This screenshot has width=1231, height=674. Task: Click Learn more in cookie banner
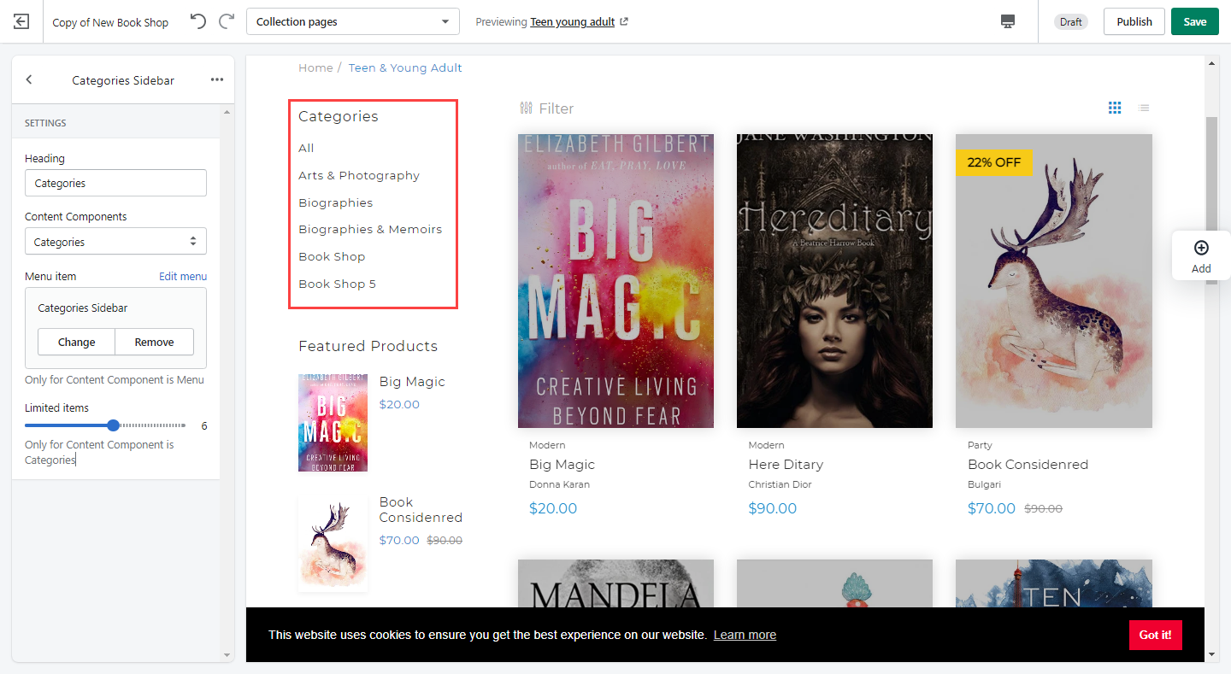tap(745, 635)
